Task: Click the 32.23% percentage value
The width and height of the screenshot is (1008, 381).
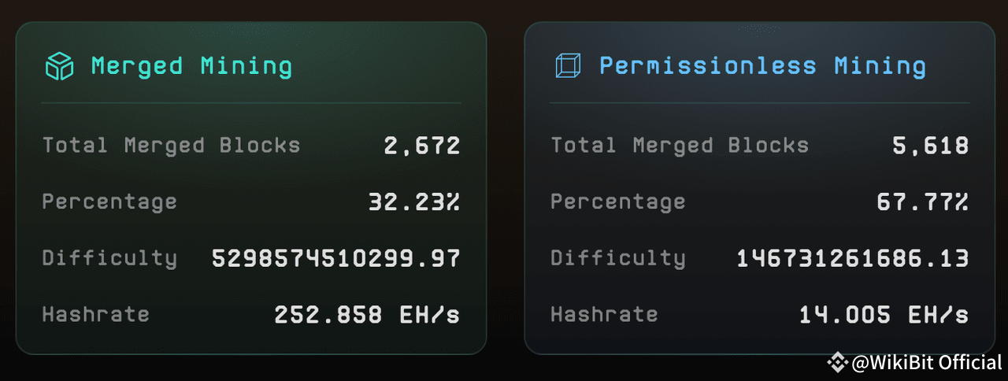Action: [414, 202]
